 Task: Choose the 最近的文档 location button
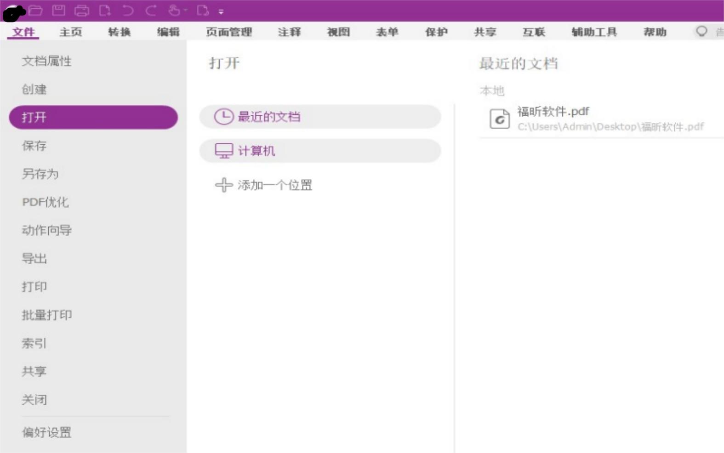click(320, 117)
